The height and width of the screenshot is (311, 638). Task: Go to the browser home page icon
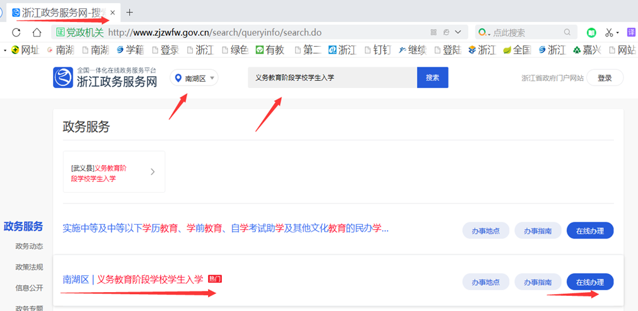(x=37, y=32)
